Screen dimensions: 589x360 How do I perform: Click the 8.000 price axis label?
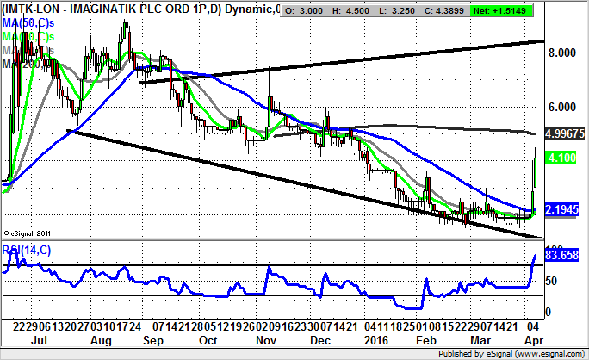[x=561, y=53]
